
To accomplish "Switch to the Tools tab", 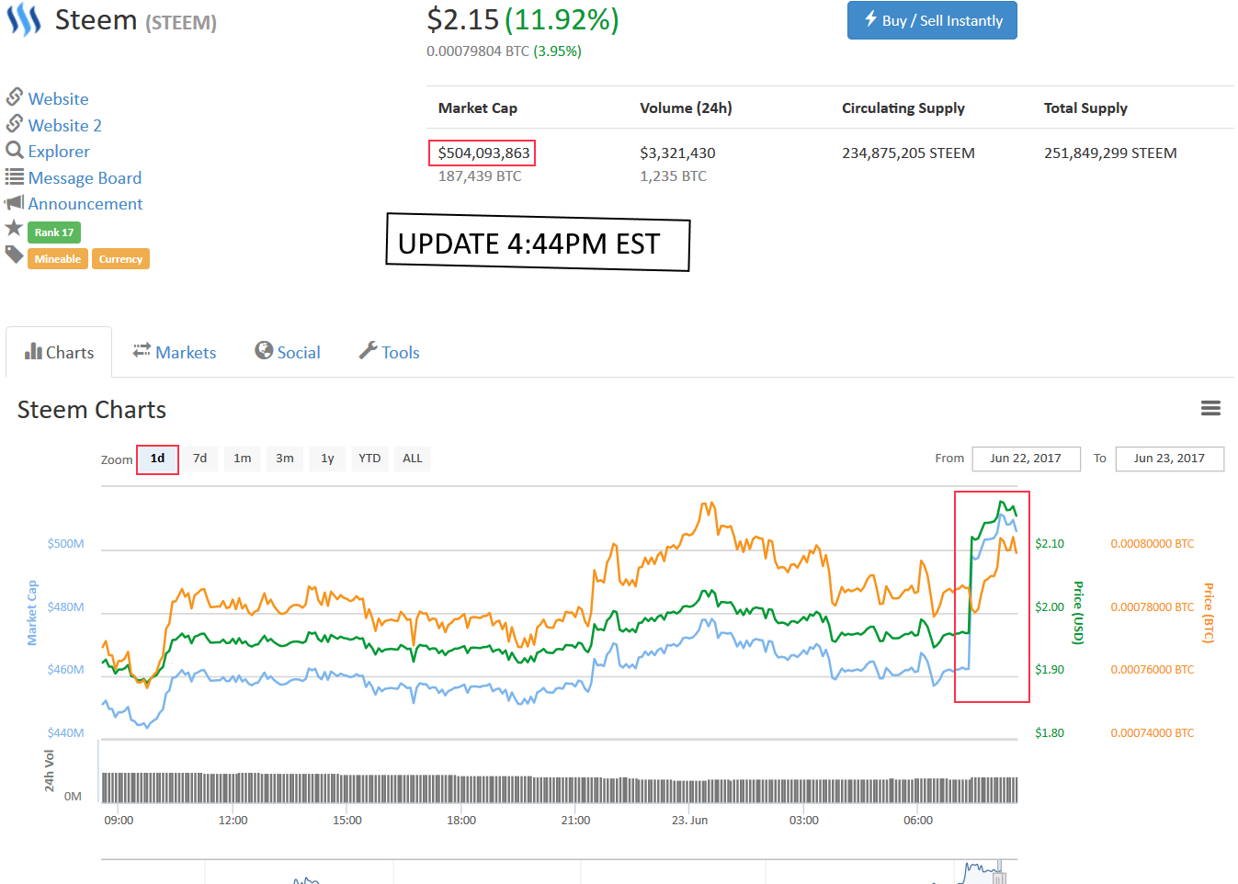I will click(389, 352).
